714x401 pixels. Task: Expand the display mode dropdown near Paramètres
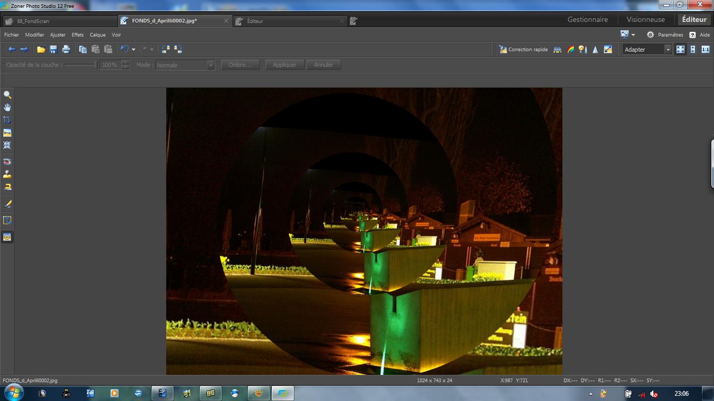pyautogui.click(x=633, y=35)
